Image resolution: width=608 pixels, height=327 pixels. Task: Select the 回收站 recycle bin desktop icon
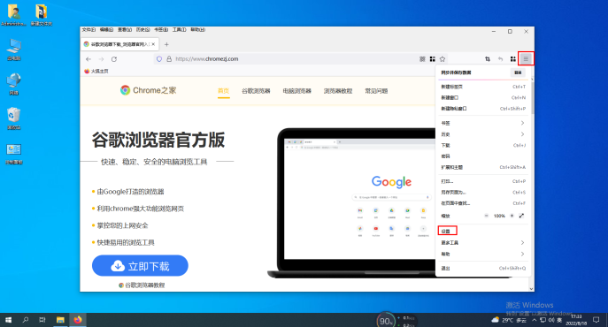point(14,118)
